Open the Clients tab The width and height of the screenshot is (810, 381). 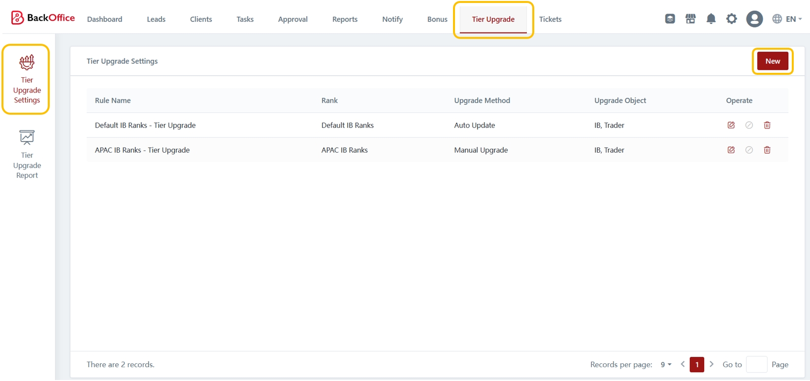coord(201,19)
